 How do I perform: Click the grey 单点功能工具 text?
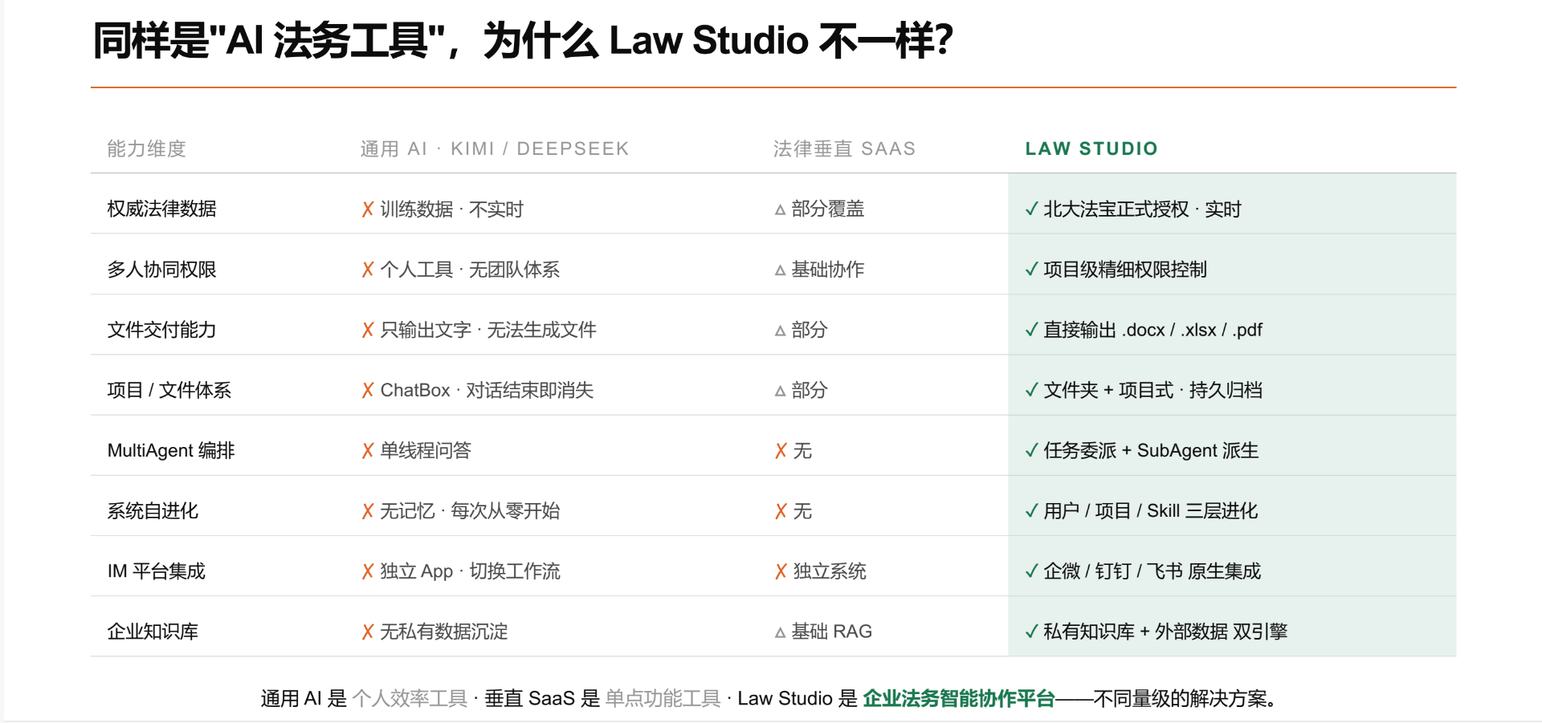click(663, 698)
